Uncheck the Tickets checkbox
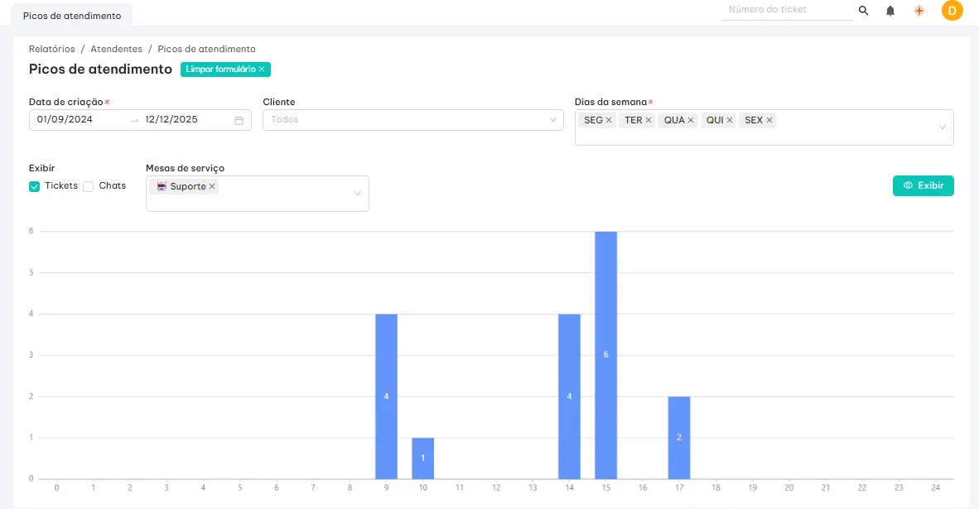Screen dimensions: 979x509 35,186
